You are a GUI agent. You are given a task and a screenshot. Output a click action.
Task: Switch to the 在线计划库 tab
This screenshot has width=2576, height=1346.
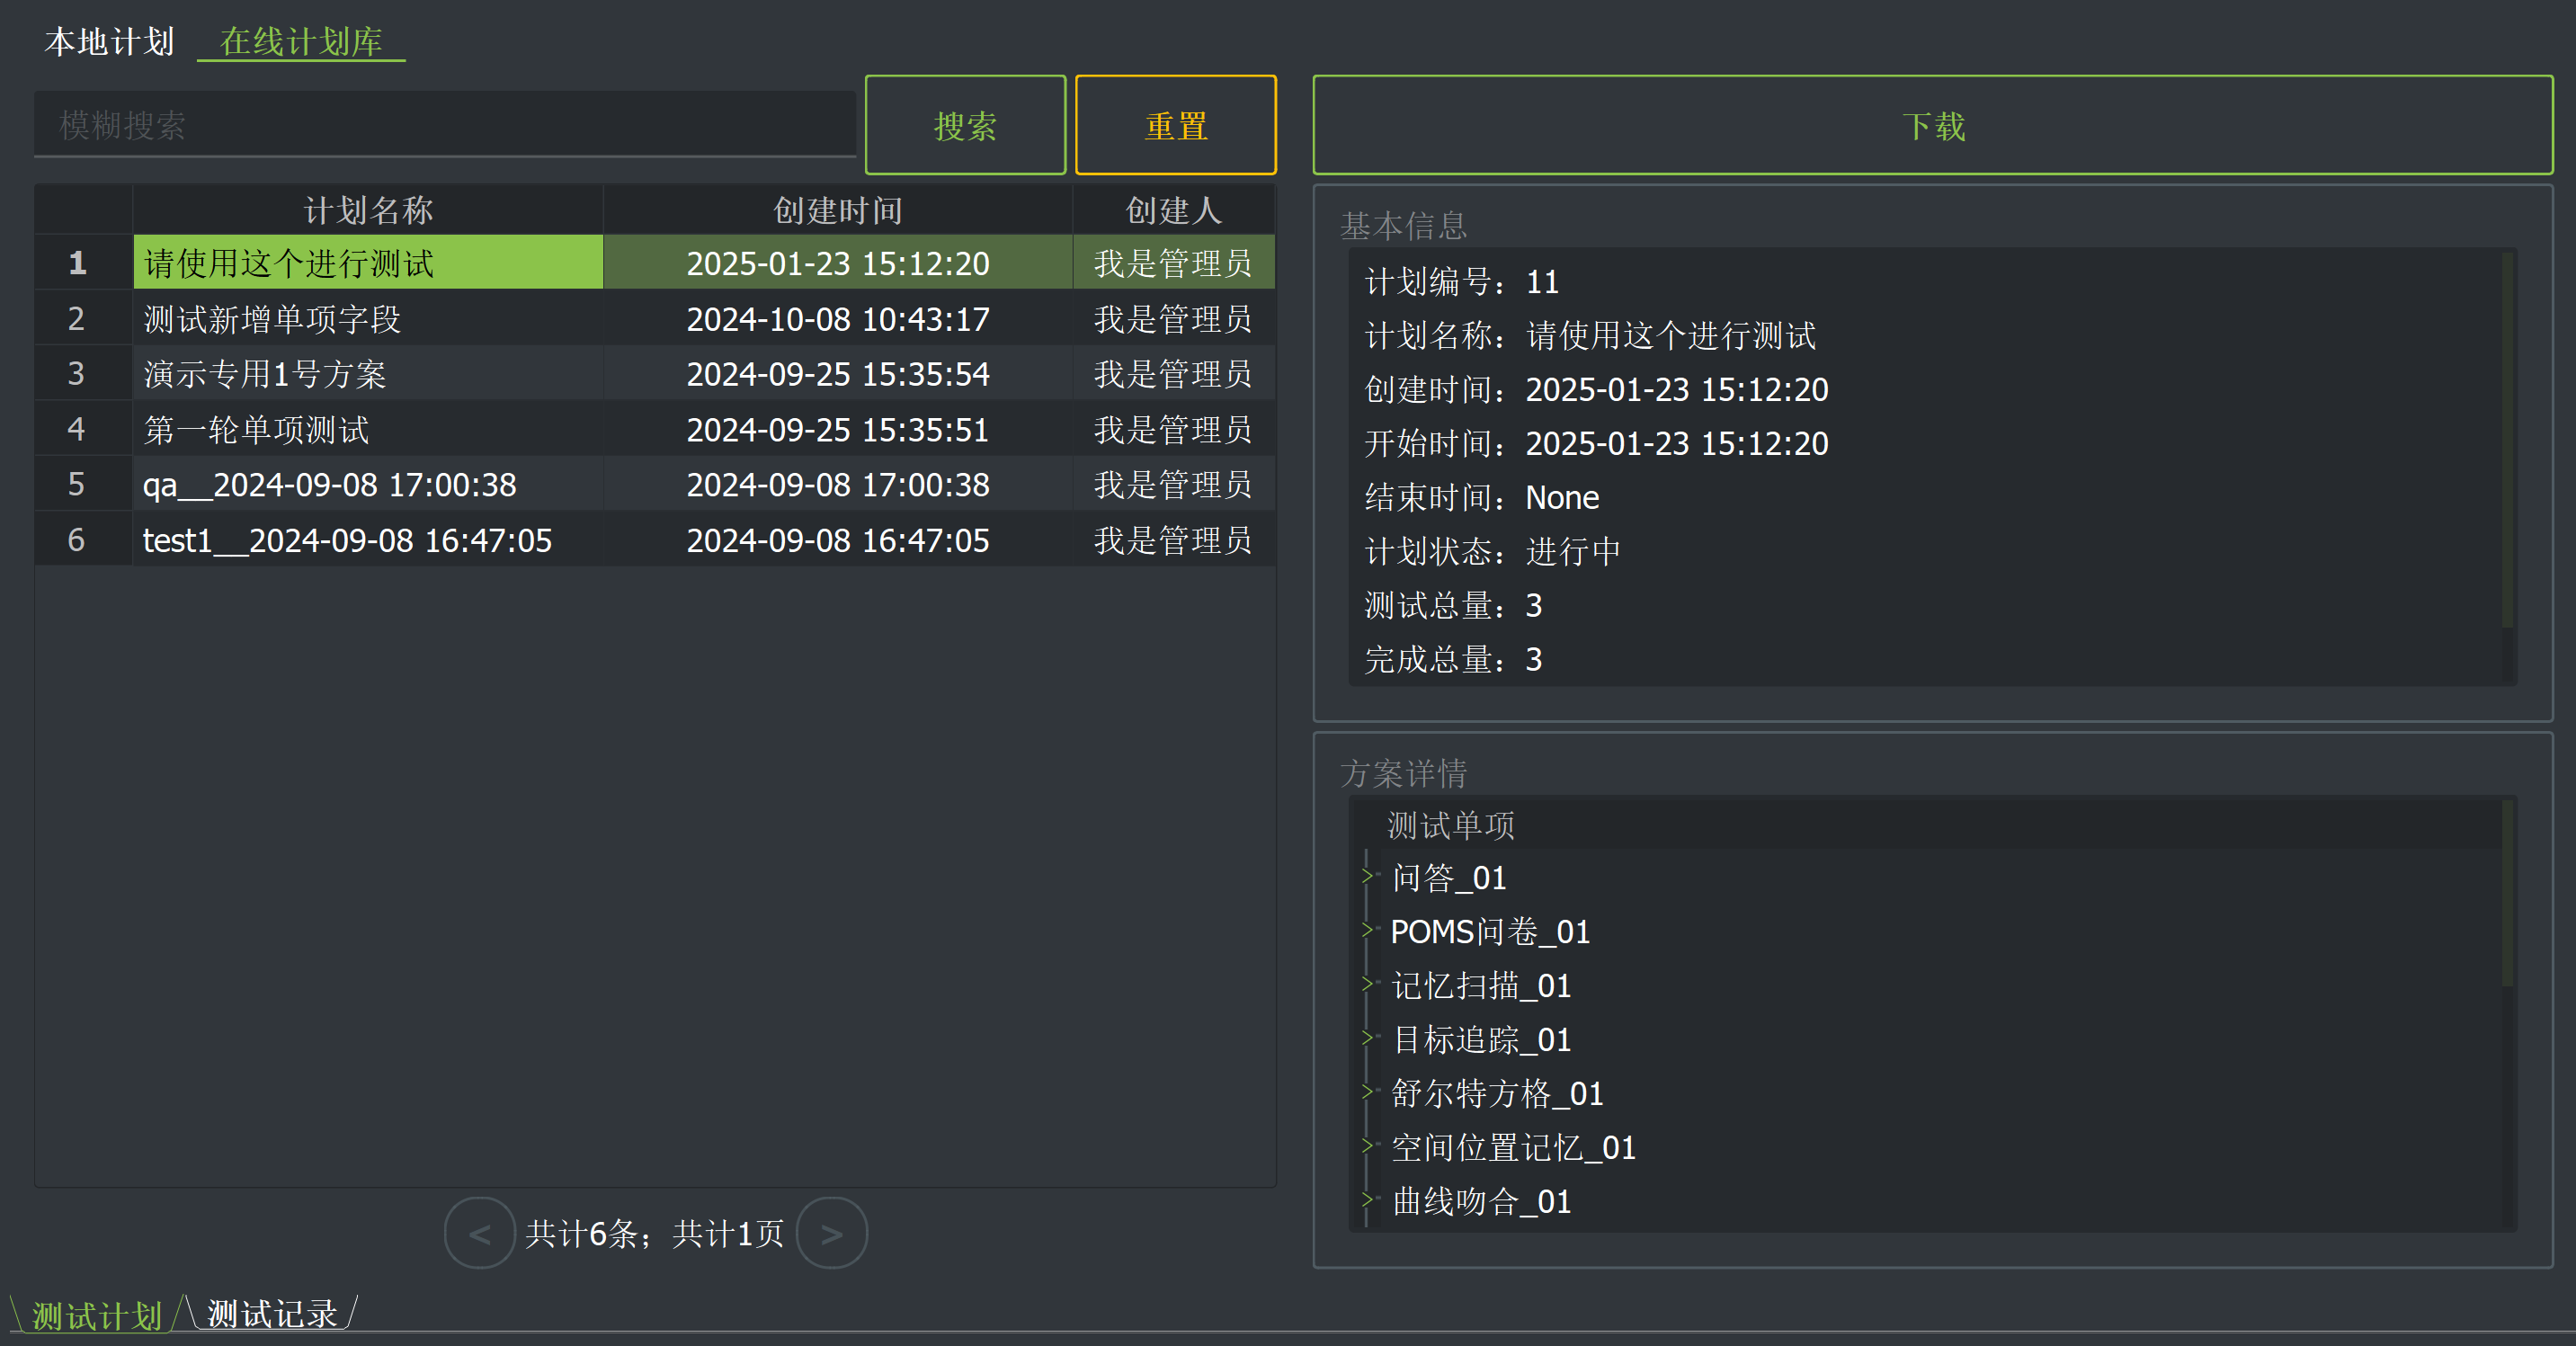click(301, 42)
